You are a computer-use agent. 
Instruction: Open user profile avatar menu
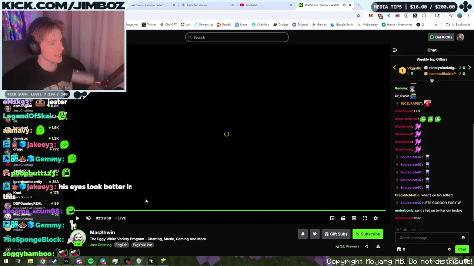(460, 37)
